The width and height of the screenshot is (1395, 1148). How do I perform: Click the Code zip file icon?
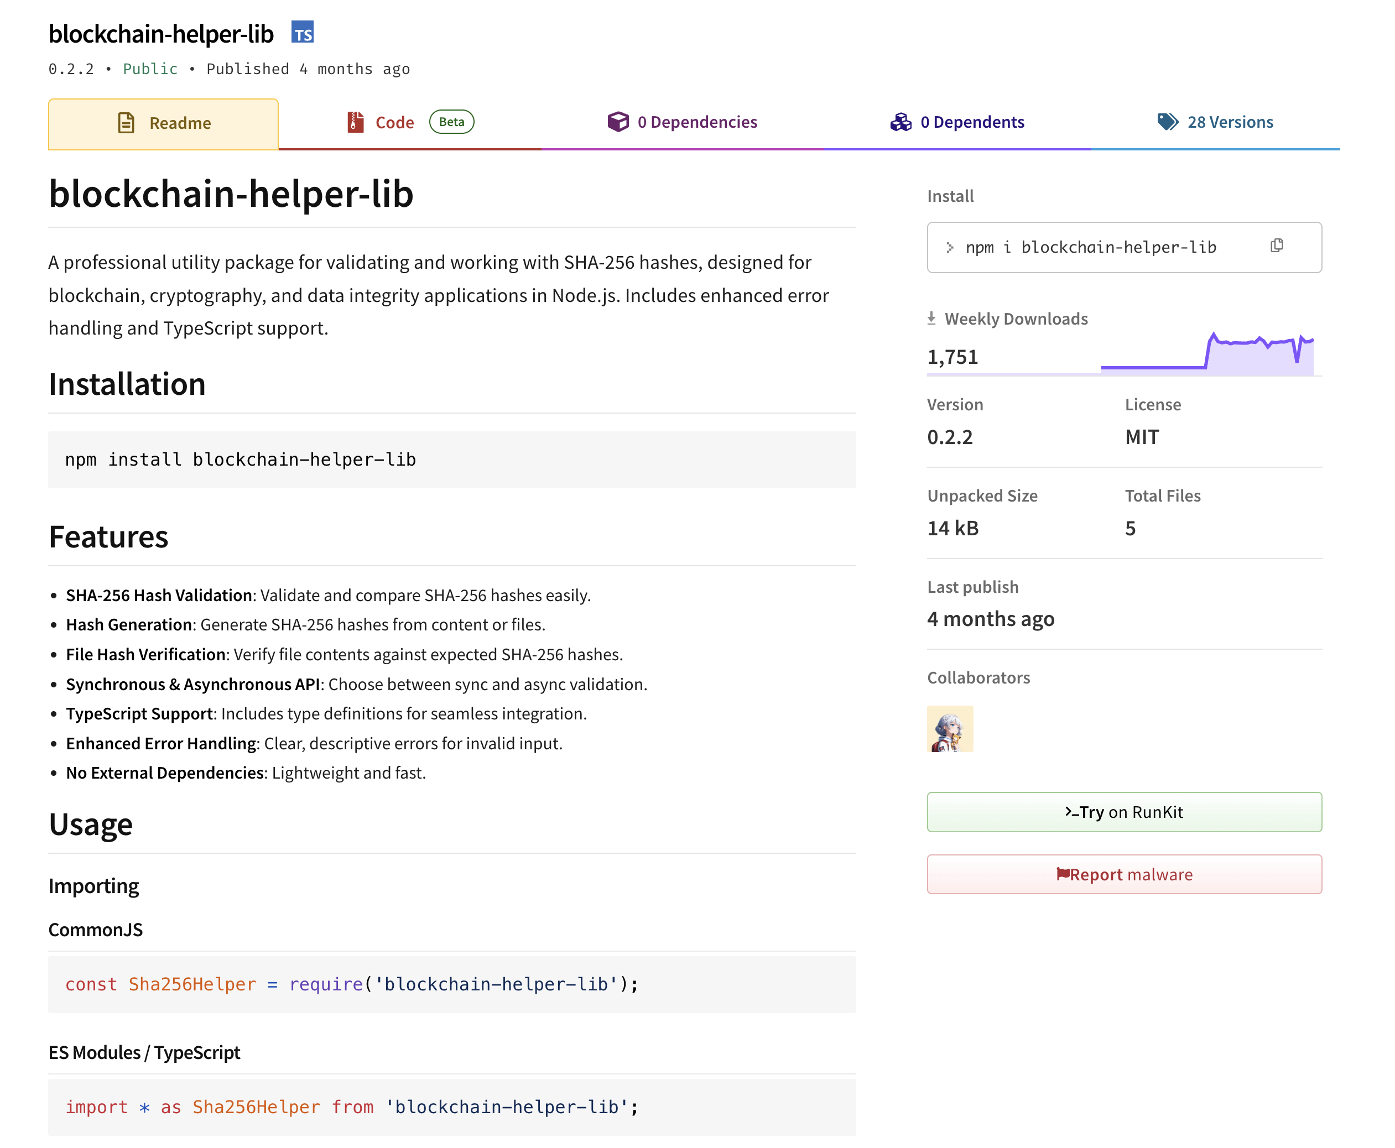click(355, 122)
